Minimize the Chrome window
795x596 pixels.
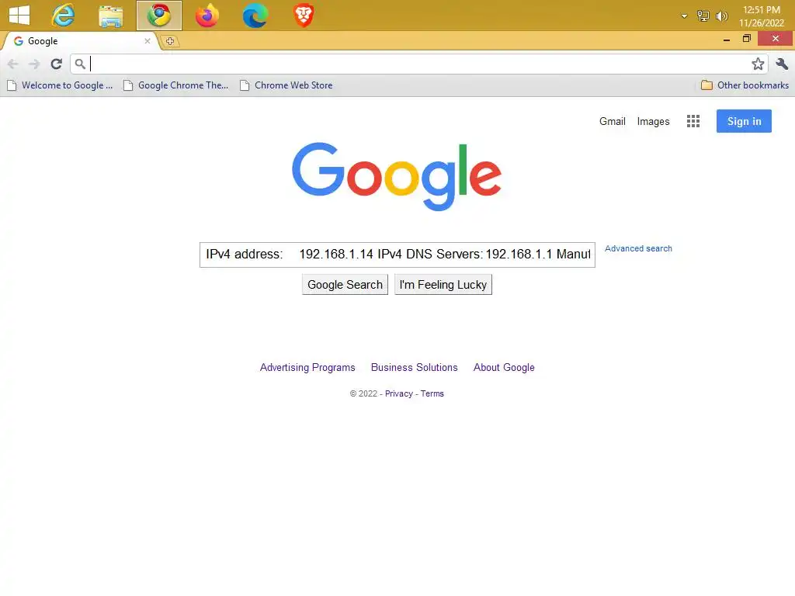726,39
